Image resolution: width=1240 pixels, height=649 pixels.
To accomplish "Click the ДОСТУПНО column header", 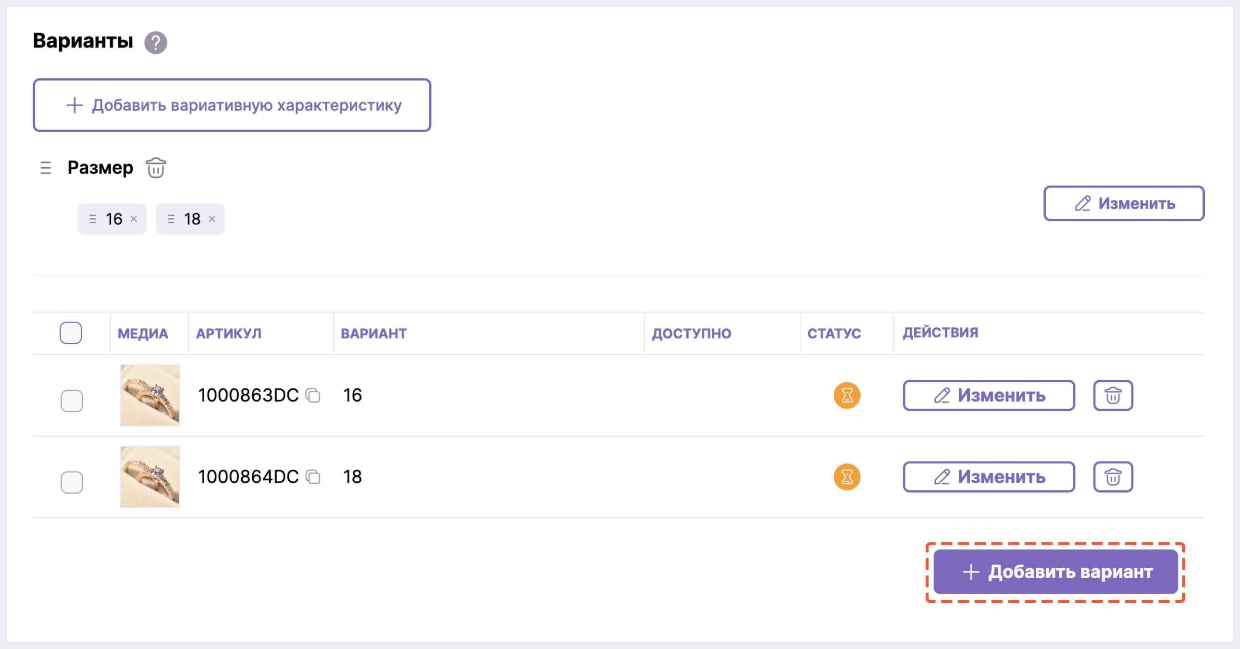I will point(691,333).
